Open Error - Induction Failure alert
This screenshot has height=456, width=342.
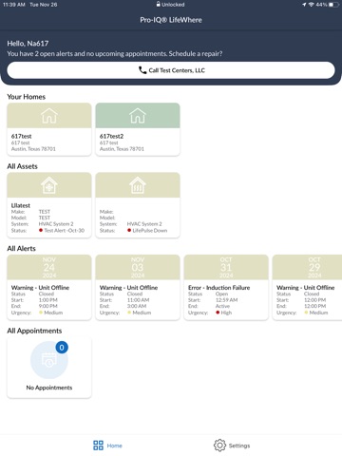(226, 288)
